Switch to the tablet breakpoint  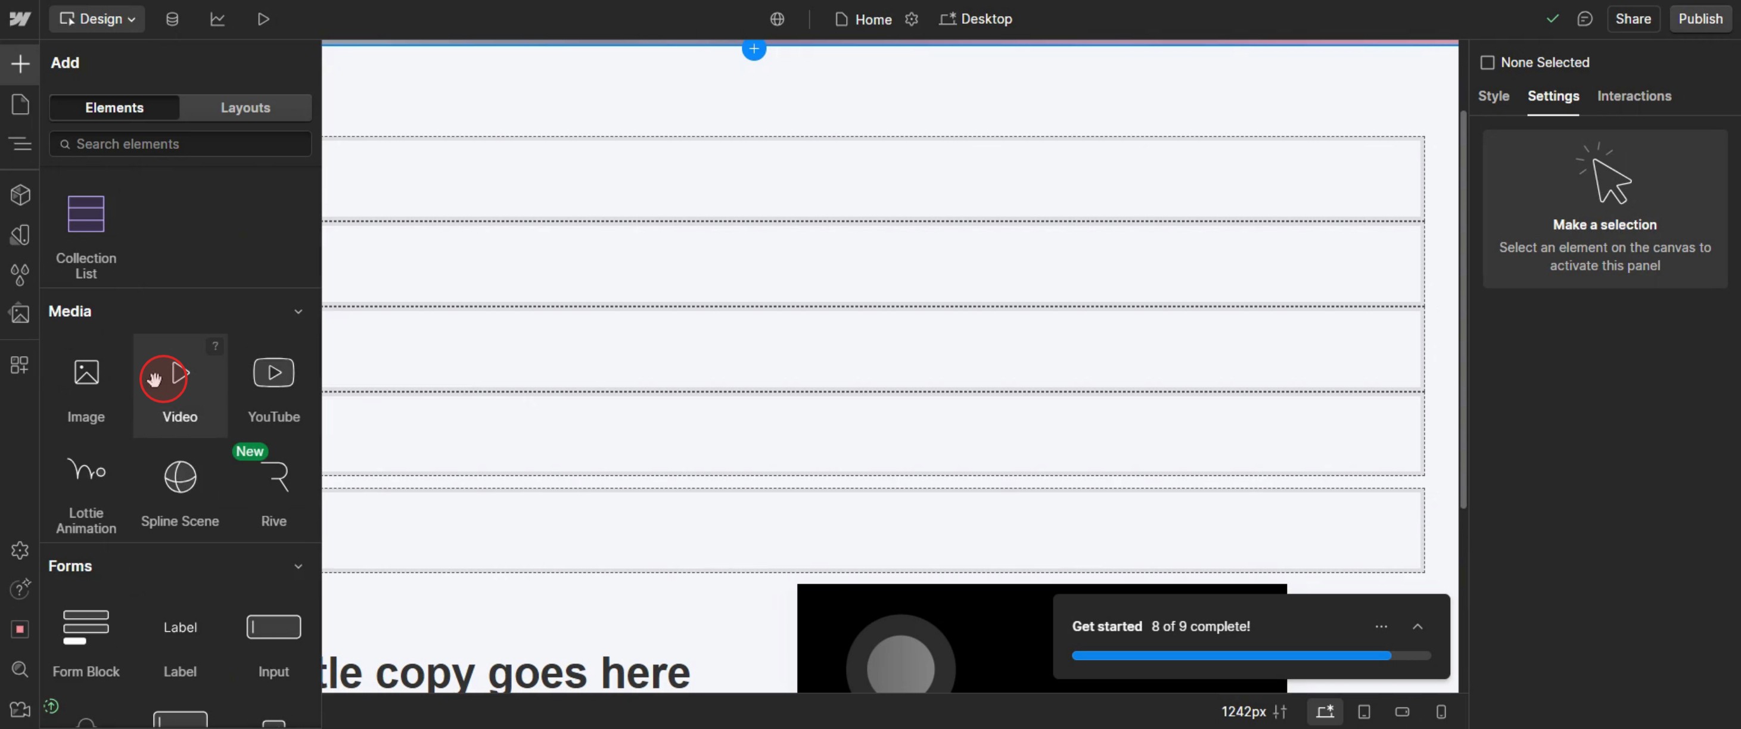tap(1364, 712)
